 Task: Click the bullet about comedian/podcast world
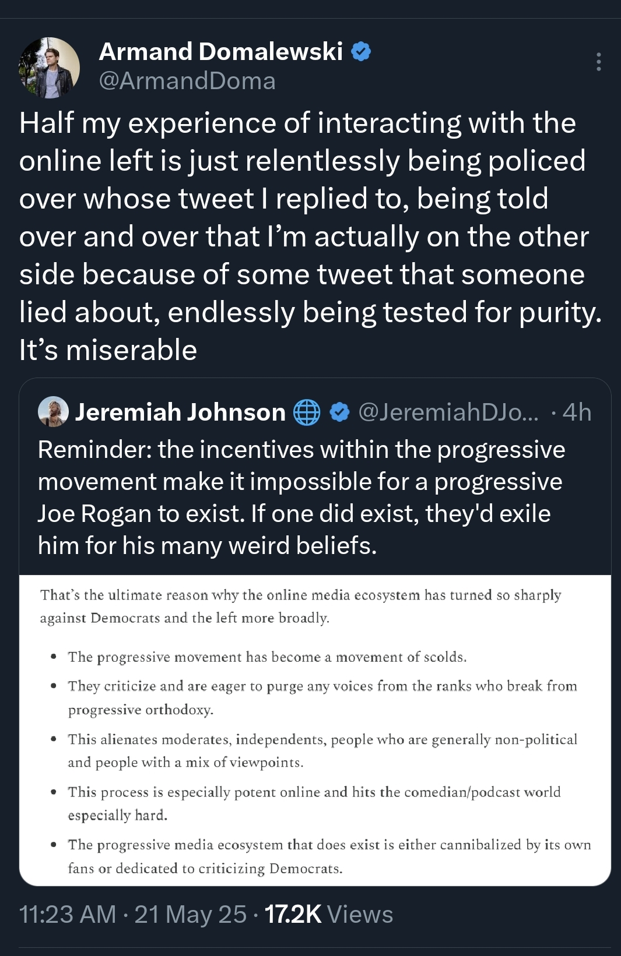click(314, 803)
